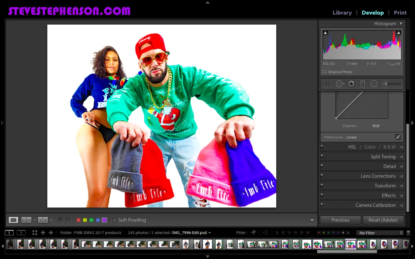Filter by rejected photos icon
Image resolution: width=415 pixels, height=259 pixels.
pos(266,232)
